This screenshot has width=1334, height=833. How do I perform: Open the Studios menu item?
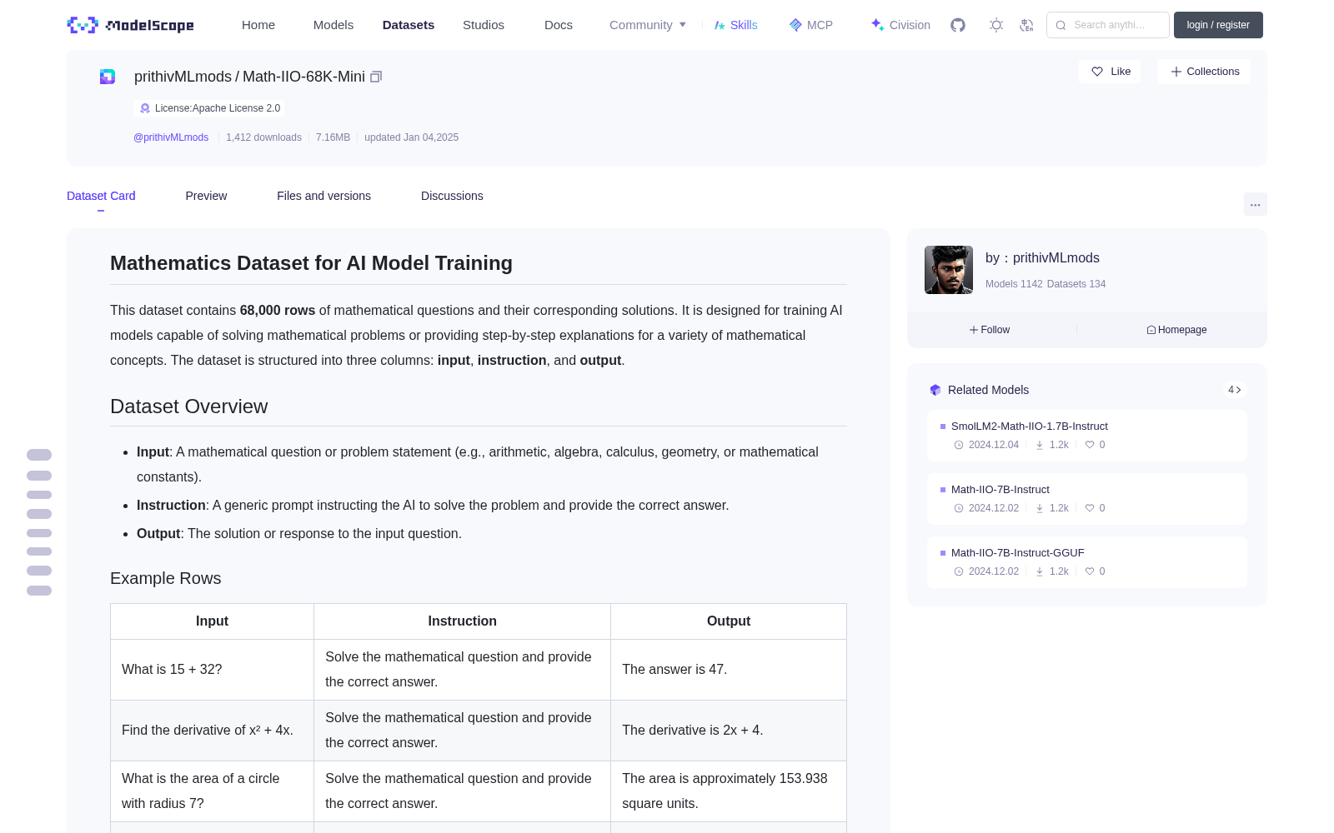pyautogui.click(x=484, y=25)
